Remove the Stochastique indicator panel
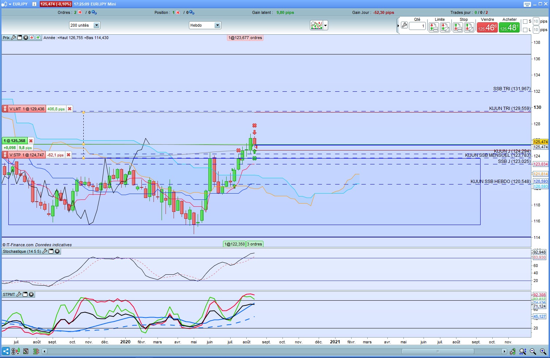 pos(57,251)
